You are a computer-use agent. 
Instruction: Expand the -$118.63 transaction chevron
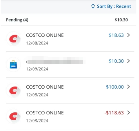pyautogui.click(x=128, y=113)
